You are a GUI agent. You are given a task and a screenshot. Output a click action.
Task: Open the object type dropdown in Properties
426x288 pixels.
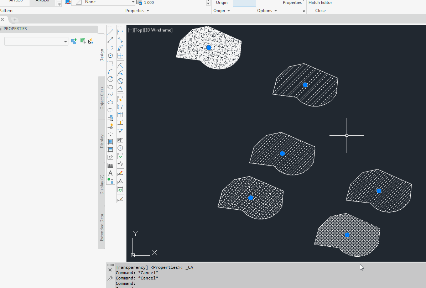[x=66, y=42]
